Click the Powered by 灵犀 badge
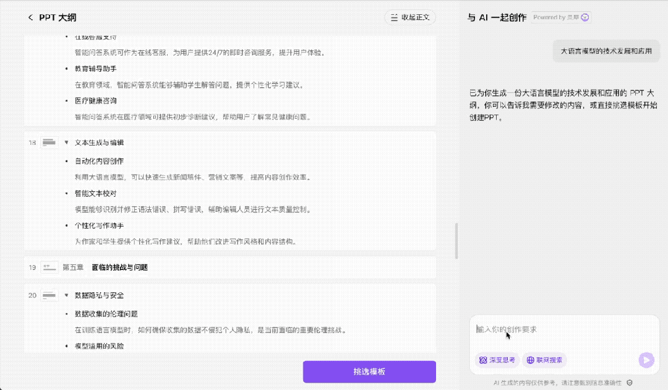This screenshot has width=668, height=390. tap(560, 17)
